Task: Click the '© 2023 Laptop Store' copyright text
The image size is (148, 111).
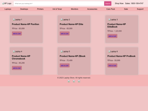Action: pyautogui.click(x=74, y=78)
